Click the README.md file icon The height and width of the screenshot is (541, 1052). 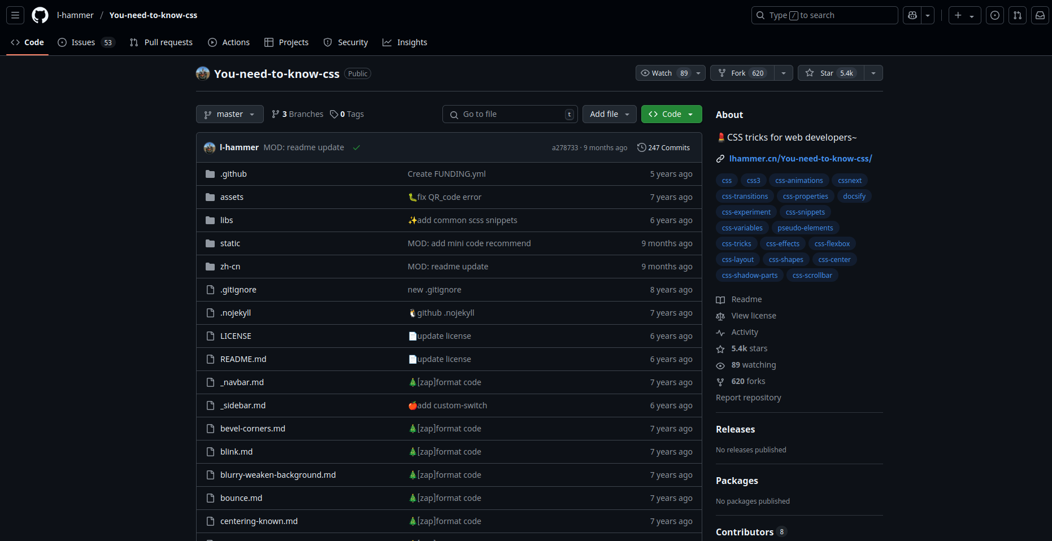[210, 359]
